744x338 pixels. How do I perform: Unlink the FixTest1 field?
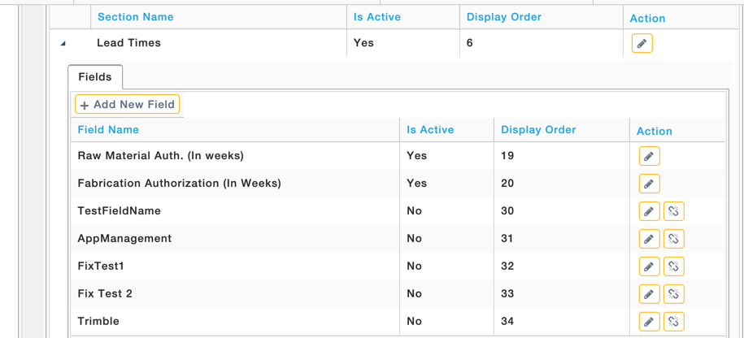coord(674,266)
